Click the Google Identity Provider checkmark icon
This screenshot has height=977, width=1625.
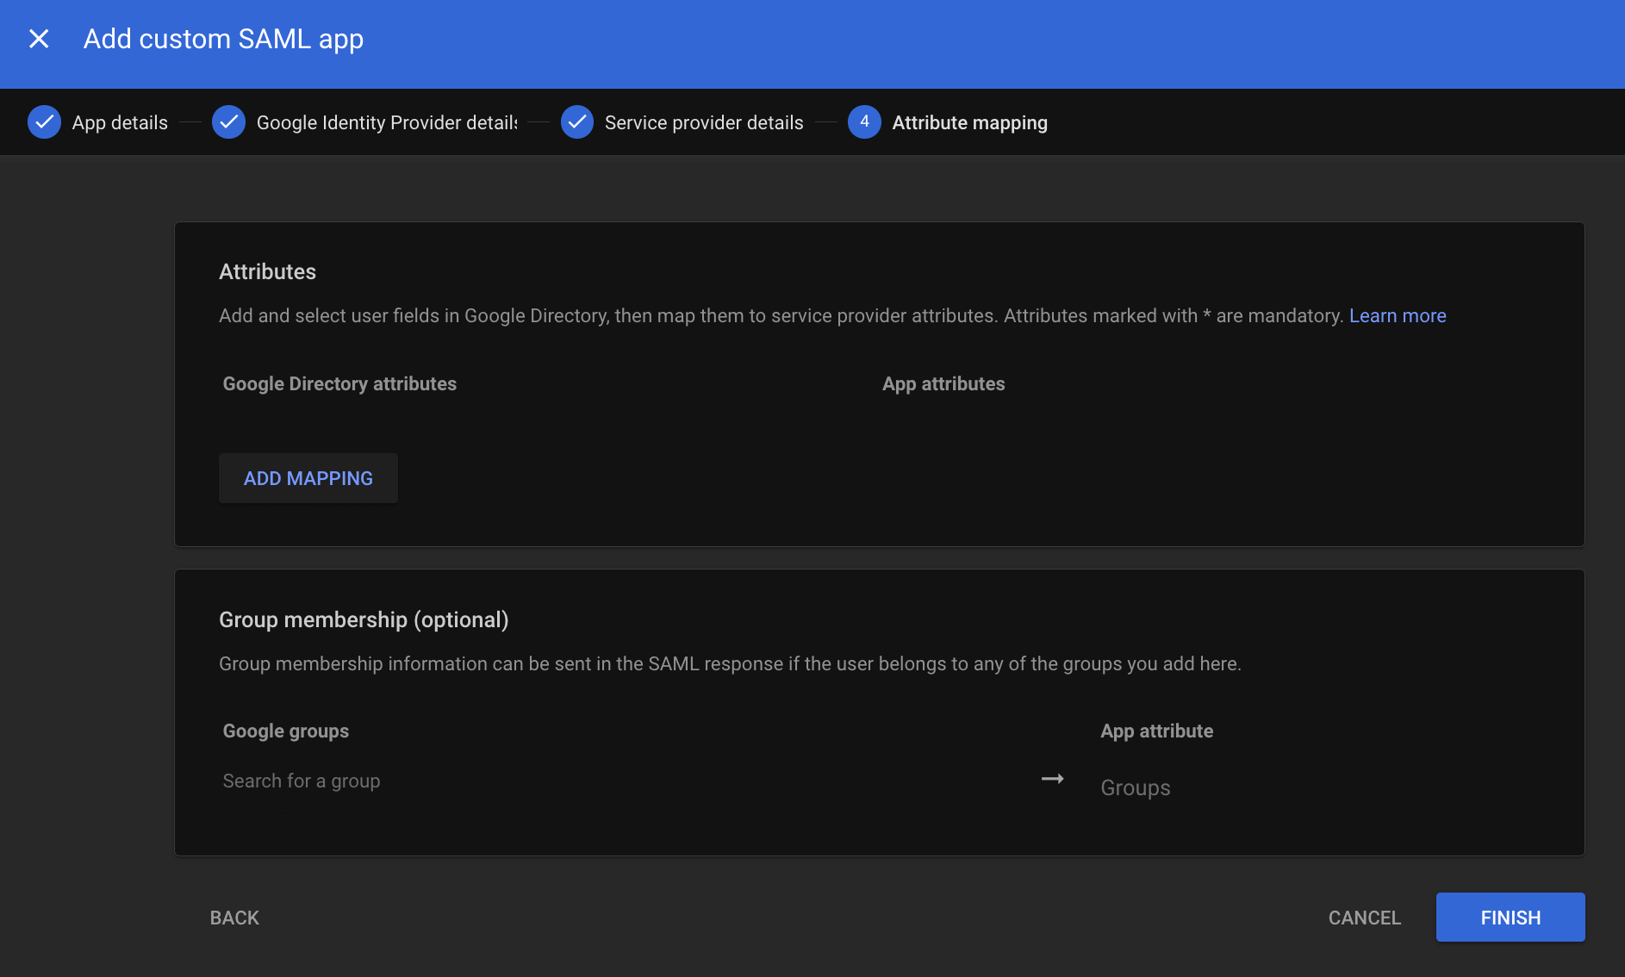[x=228, y=122]
